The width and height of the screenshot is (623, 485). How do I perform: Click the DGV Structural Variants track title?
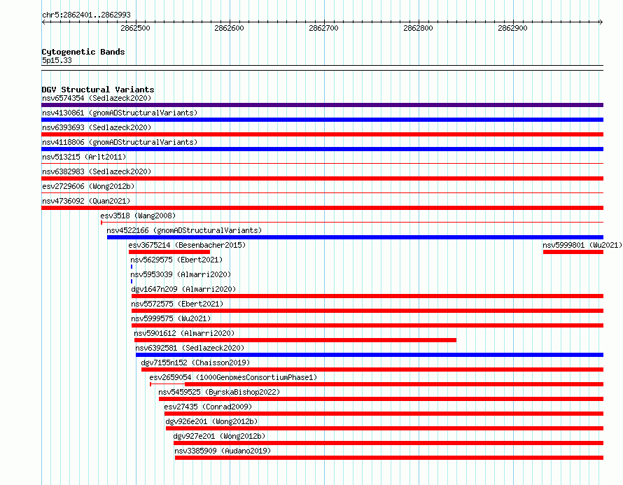98,90
